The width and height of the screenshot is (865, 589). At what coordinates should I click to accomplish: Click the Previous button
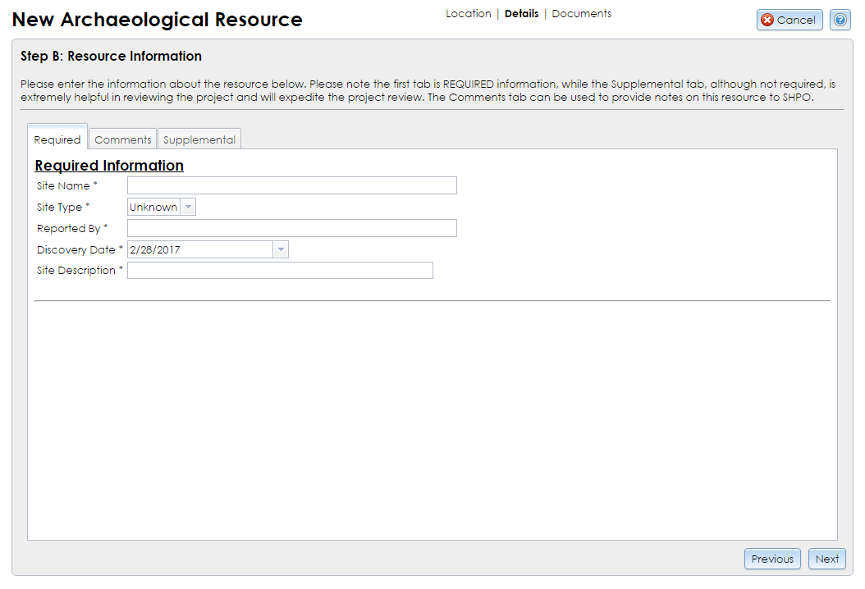point(771,559)
